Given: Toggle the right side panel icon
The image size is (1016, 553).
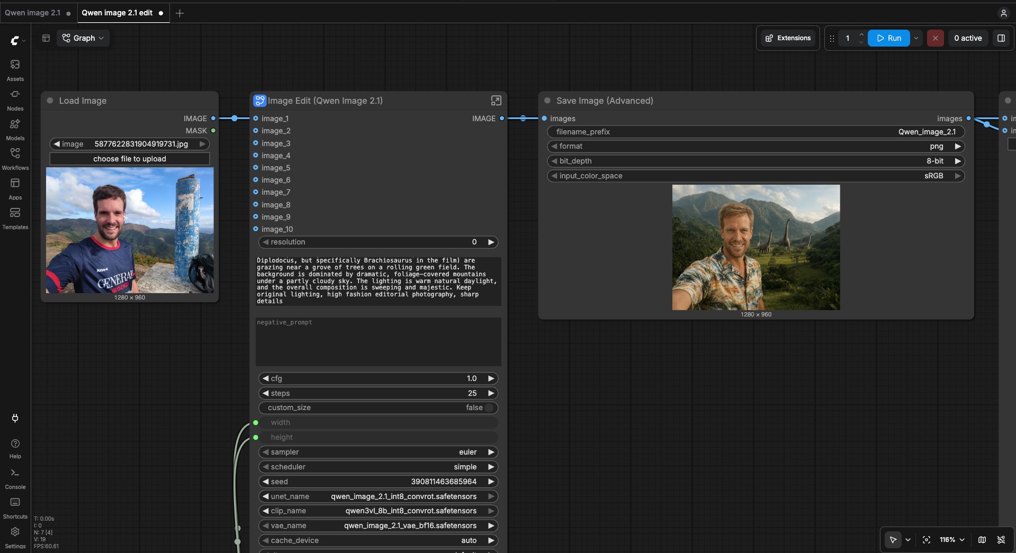Looking at the screenshot, I should pos(1001,38).
